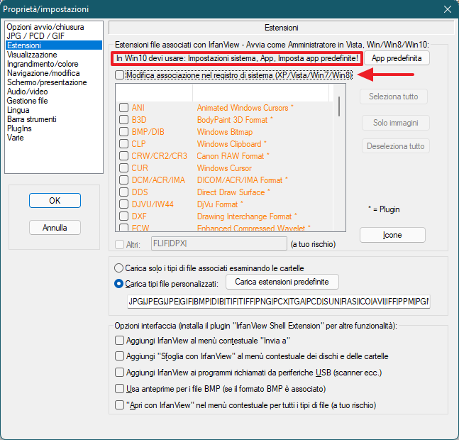
Task: Click 'Drawing Interchange Format' description text
Action: pos(245,216)
